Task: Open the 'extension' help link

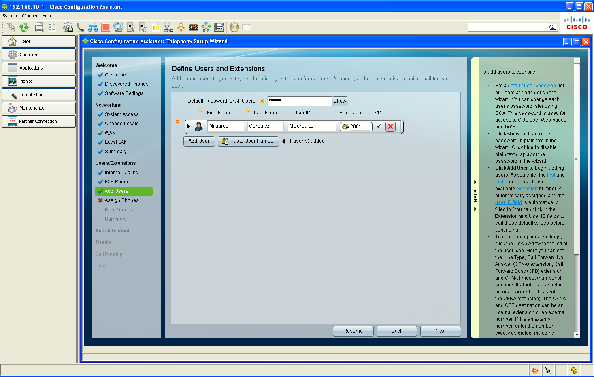Action: (527, 189)
